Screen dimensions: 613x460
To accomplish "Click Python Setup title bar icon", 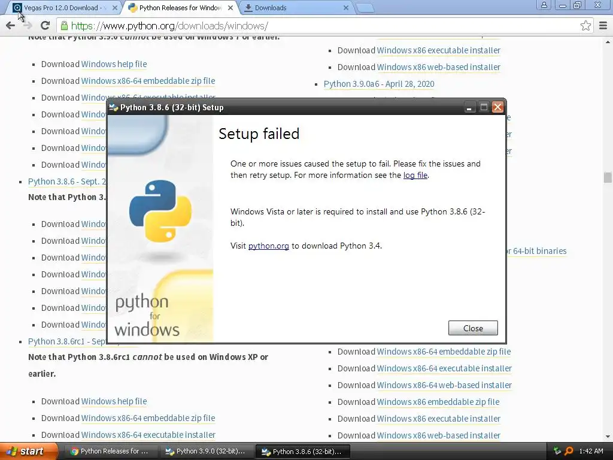I will coord(113,107).
